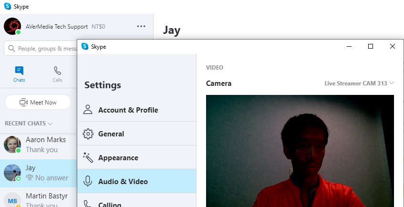Click Martin Bastyr's MB avatar

pyautogui.click(x=12, y=200)
